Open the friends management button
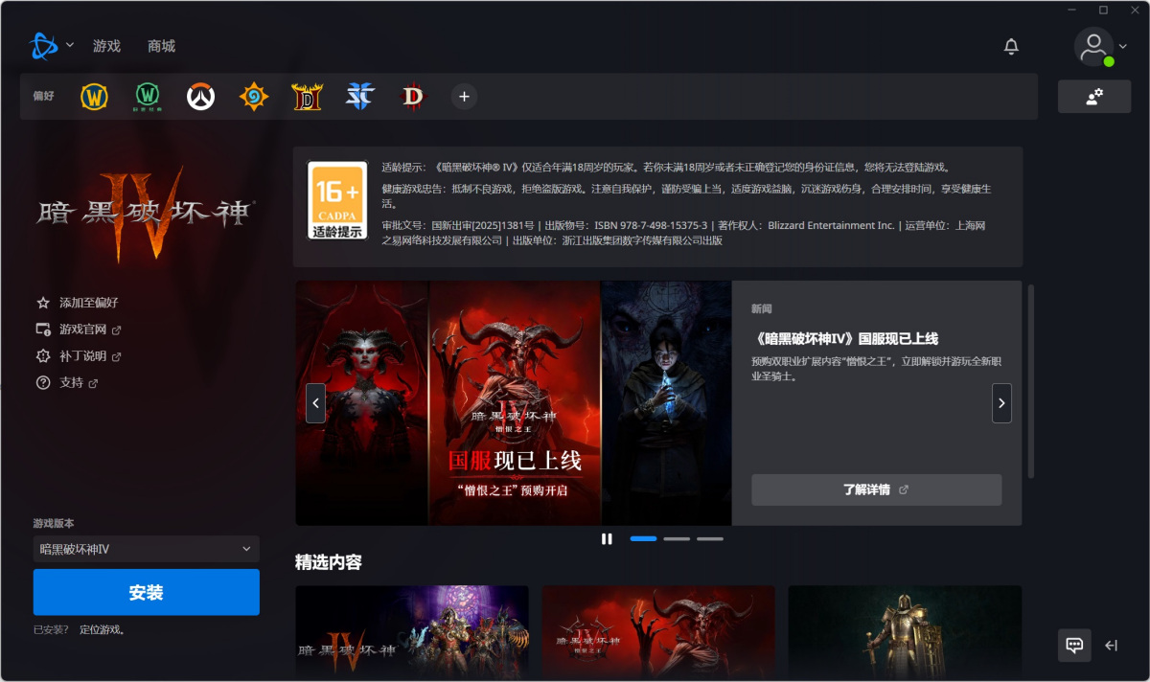Viewport: 1150px width, 682px height. (1093, 97)
